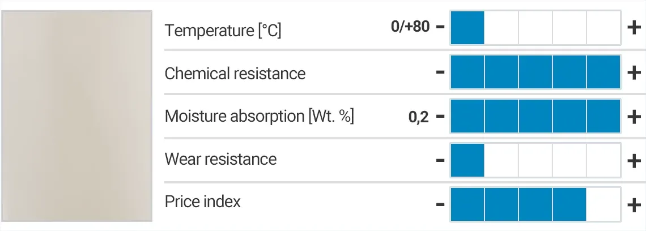Click the Moisture absorption [Wt. %] label
Viewport: 646px width, 231px height.
coord(259,117)
